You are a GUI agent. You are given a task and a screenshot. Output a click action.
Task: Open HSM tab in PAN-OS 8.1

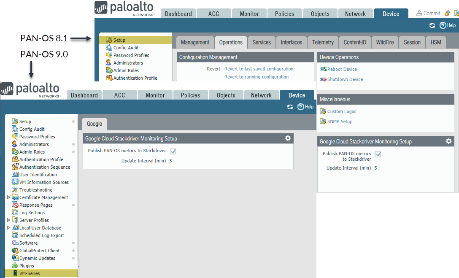pyautogui.click(x=436, y=43)
